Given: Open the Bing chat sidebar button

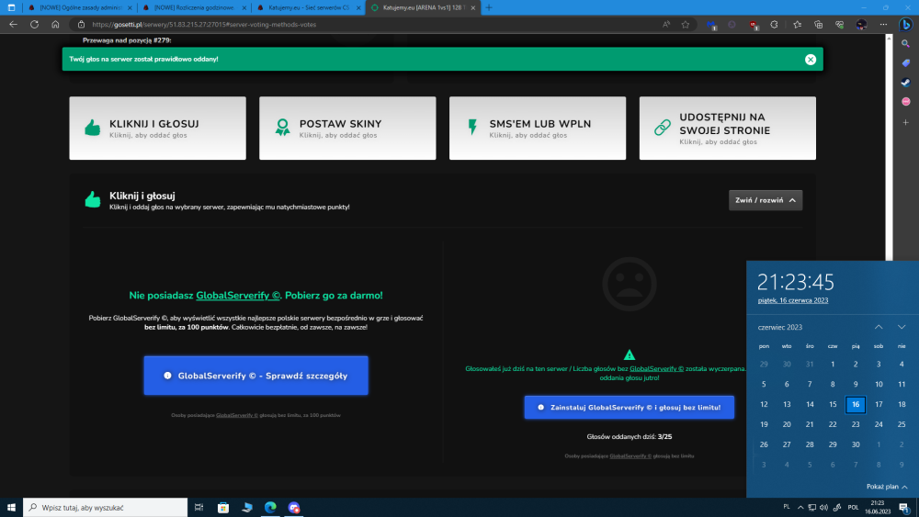Looking at the screenshot, I should (905, 25).
